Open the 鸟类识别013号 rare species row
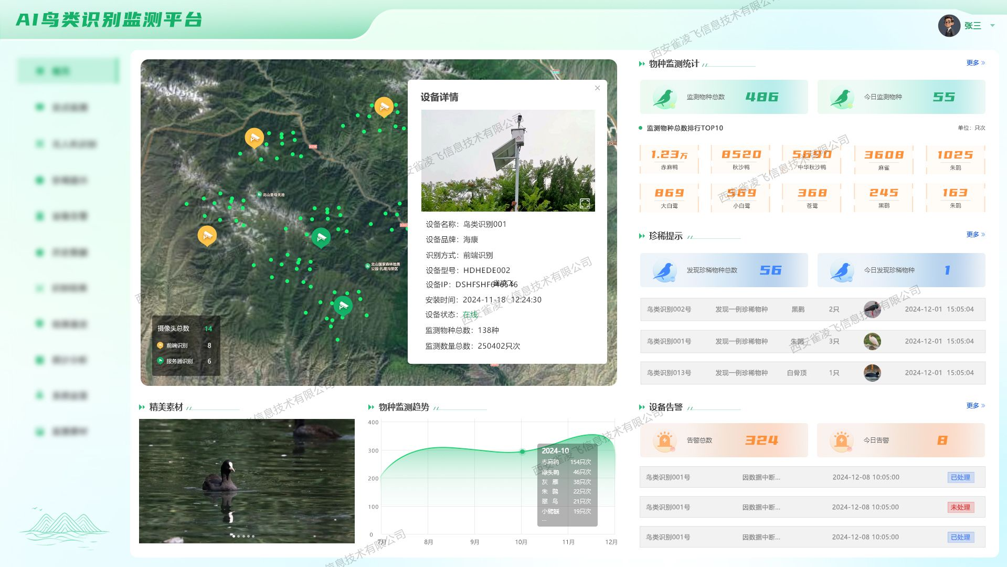Screen dimensions: 1007x567 (x=812, y=373)
